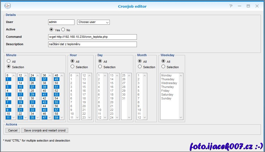The width and height of the screenshot is (265, 152).
Task: Click the Command input field
Action: [92, 37]
